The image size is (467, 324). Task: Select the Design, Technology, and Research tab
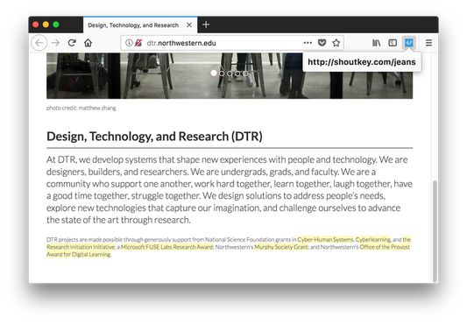click(x=140, y=25)
